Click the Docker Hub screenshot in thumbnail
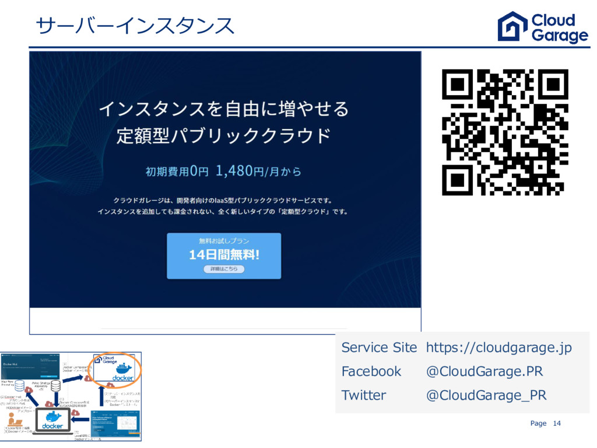This screenshot has width=597, height=448. (x=30, y=366)
